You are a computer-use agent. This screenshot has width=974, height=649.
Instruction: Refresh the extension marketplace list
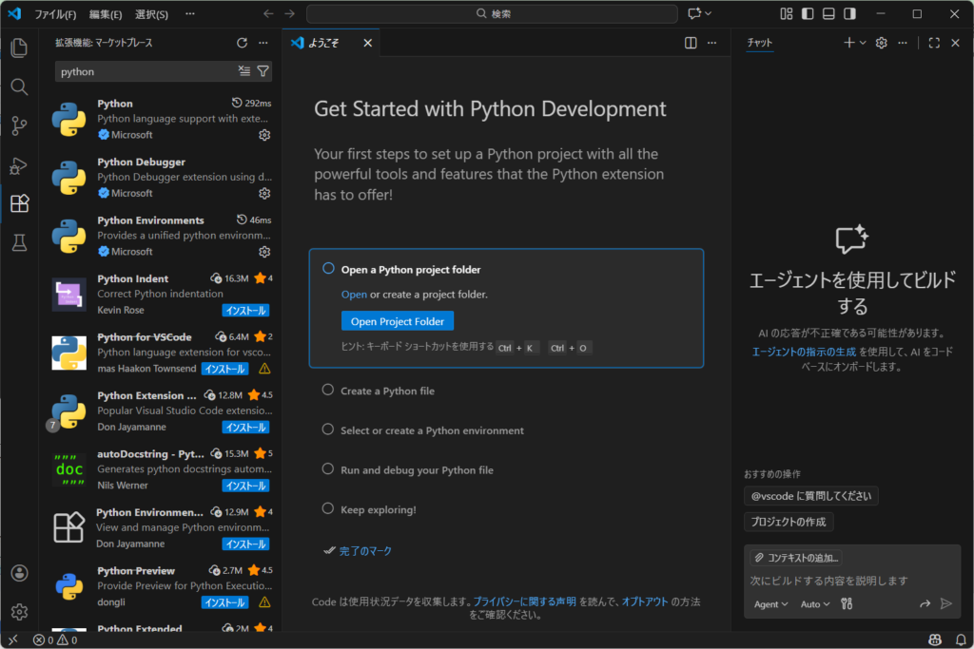[242, 43]
